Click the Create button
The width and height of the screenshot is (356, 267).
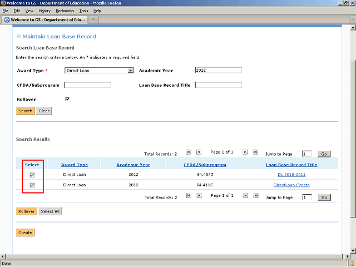(x=25, y=233)
